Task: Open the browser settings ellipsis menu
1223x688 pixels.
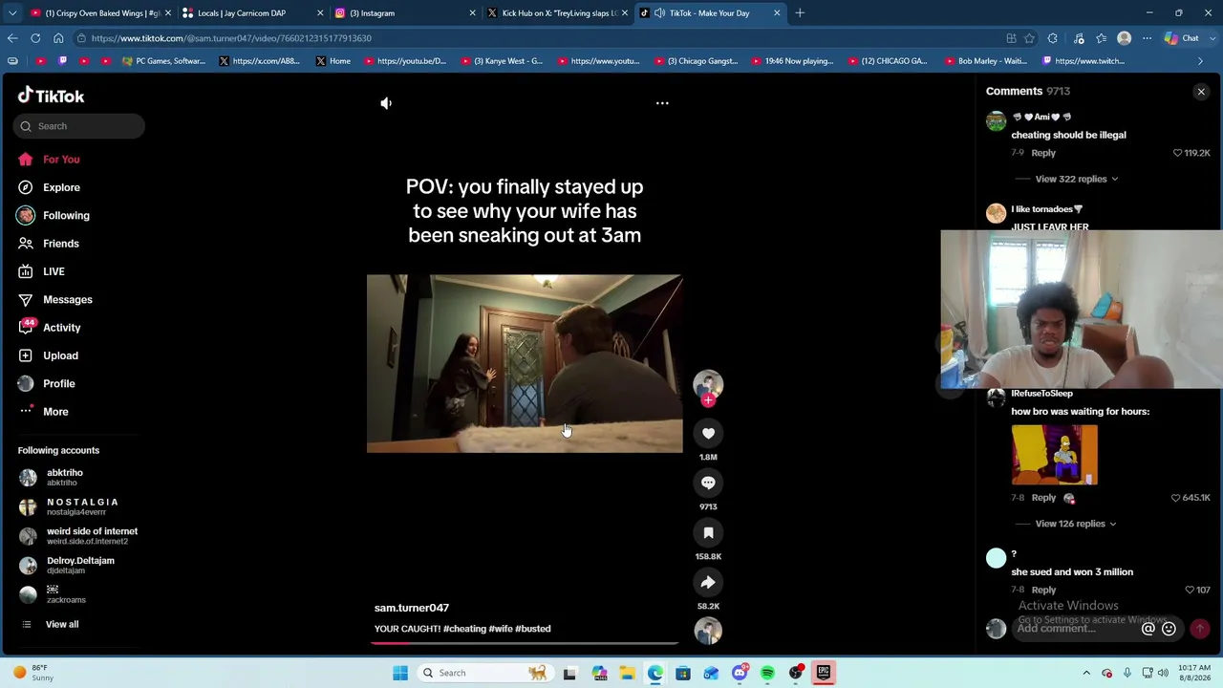Action: pos(1147,38)
